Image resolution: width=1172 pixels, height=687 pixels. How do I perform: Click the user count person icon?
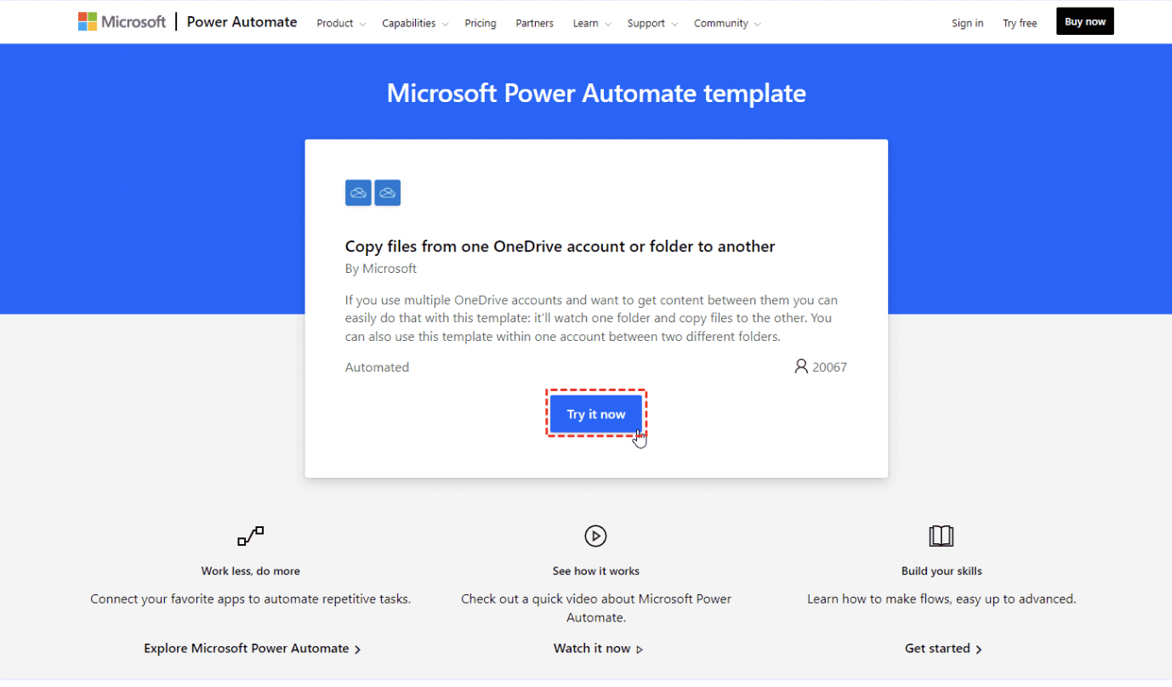(x=800, y=366)
